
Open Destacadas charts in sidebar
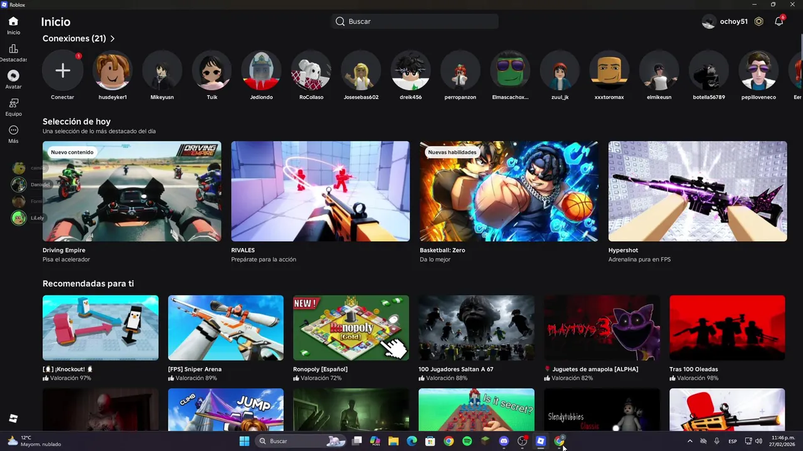click(x=13, y=53)
